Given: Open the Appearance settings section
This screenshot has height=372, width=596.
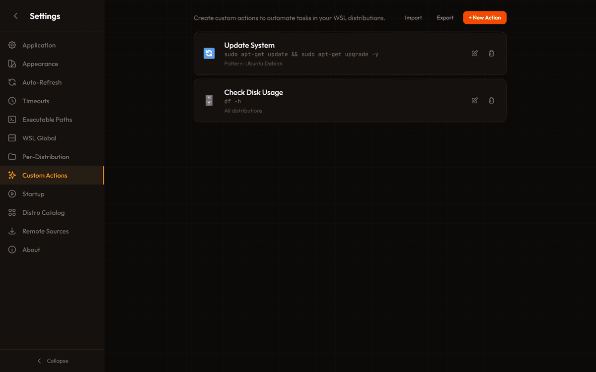Looking at the screenshot, I should (40, 63).
